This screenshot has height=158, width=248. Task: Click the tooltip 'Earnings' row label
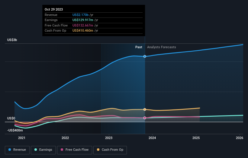(x=51, y=20)
